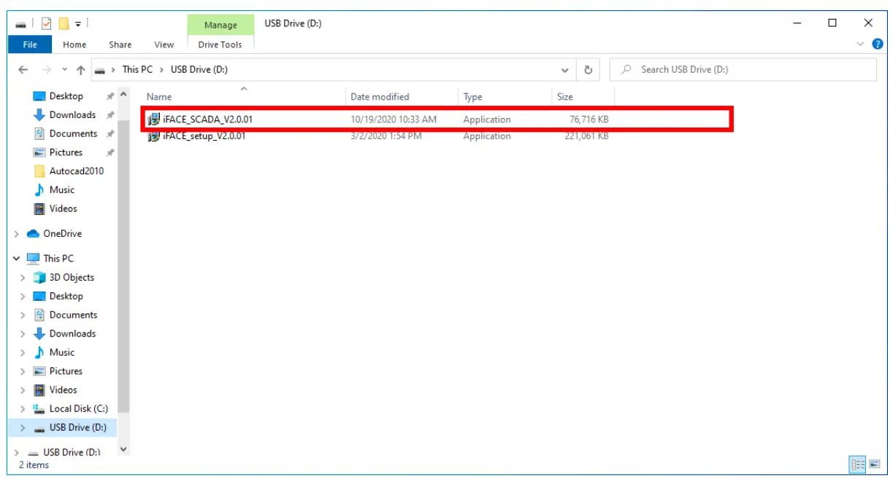893x481 pixels.
Task: Select the 3D Objects folder
Action: pos(72,278)
